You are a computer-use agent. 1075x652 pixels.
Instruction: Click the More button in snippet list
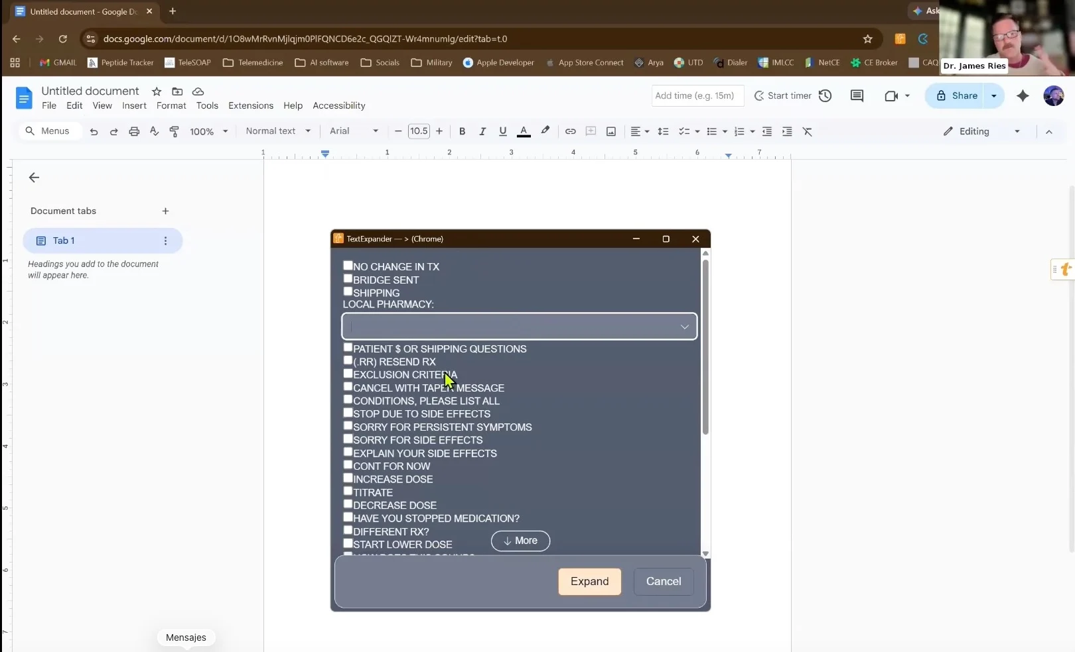(520, 541)
